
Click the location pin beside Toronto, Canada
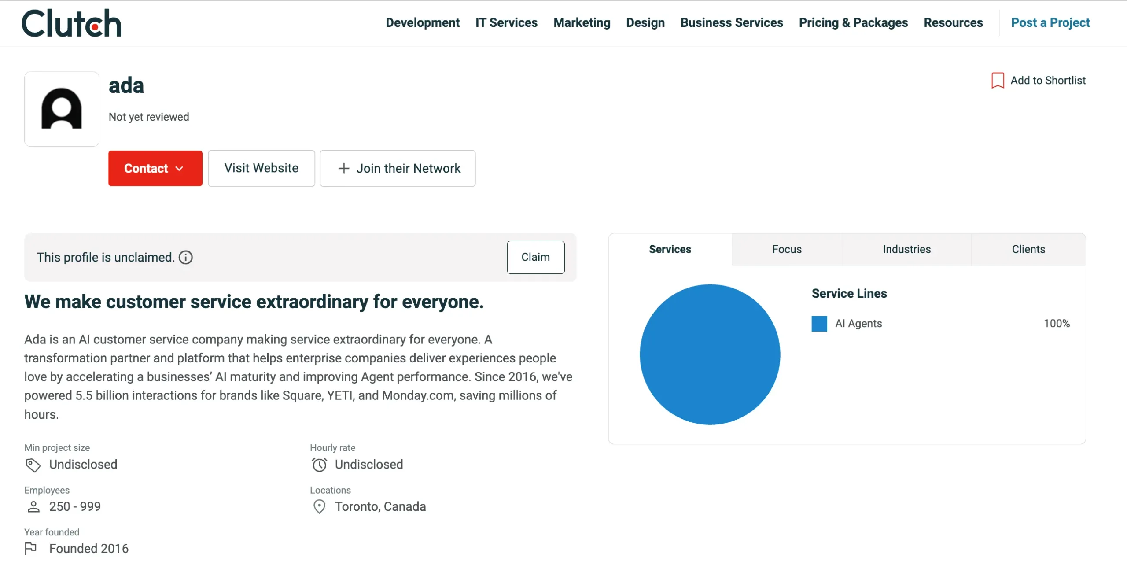319,506
